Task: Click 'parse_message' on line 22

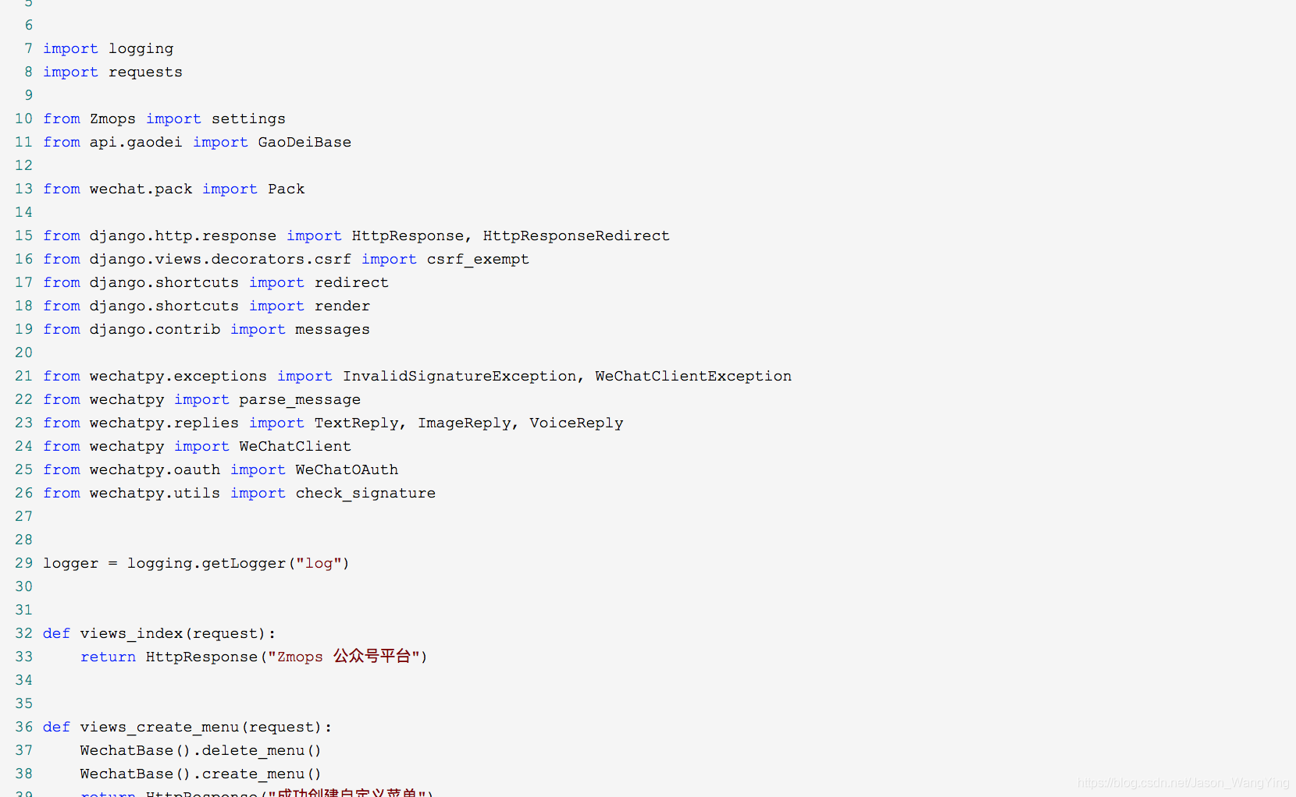Action: click(x=300, y=399)
